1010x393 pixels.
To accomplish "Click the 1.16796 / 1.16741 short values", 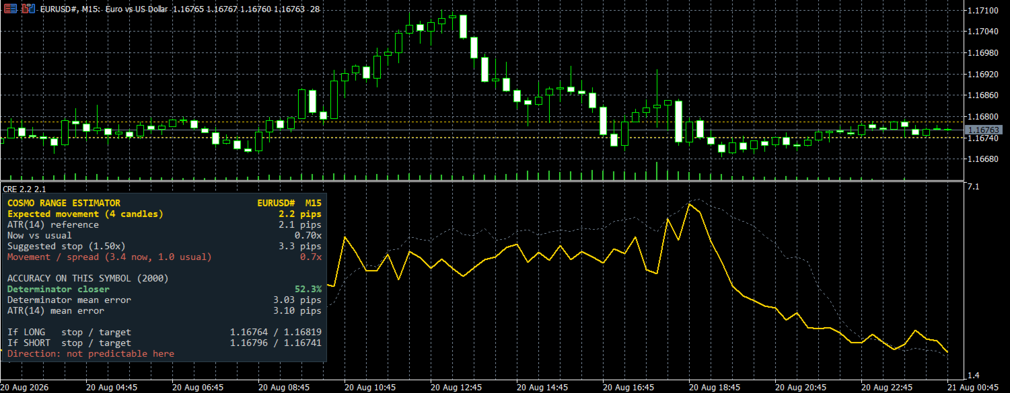I will 276,343.
